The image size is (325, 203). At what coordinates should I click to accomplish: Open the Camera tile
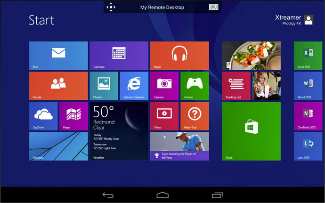point(164,86)
